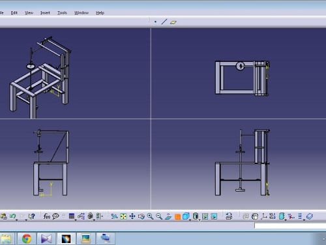Viewport: 326px width, 245px height.
Task: Select the Line tool in top toolbar
Action: tap(164, 22)
